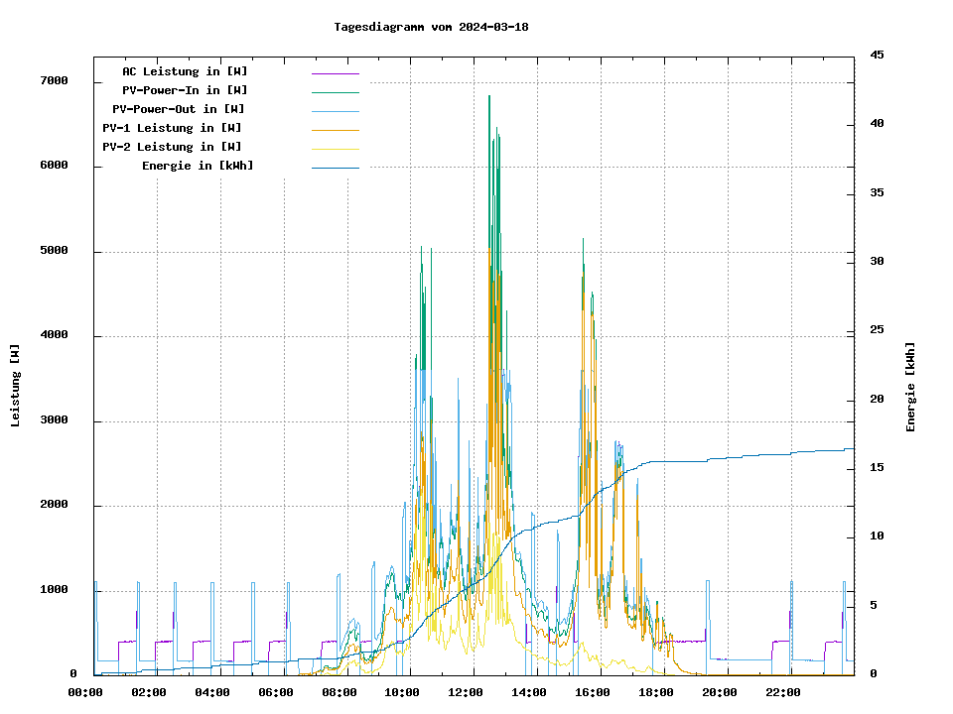Viewport: 953px width, 714px height.
Task: Select the 'AC Leistung in [W]' legend label
Action: coord(185,71)
